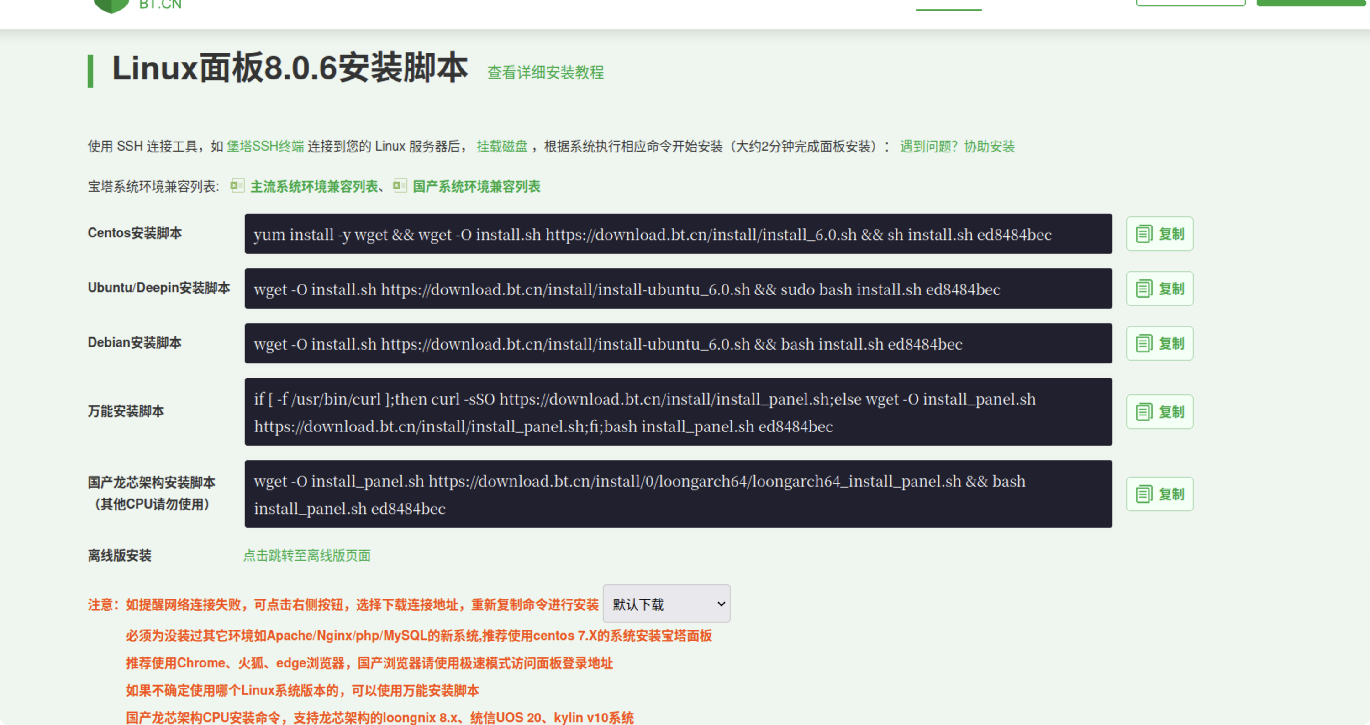Click the loongarch64 command code box

pos(678,494)
